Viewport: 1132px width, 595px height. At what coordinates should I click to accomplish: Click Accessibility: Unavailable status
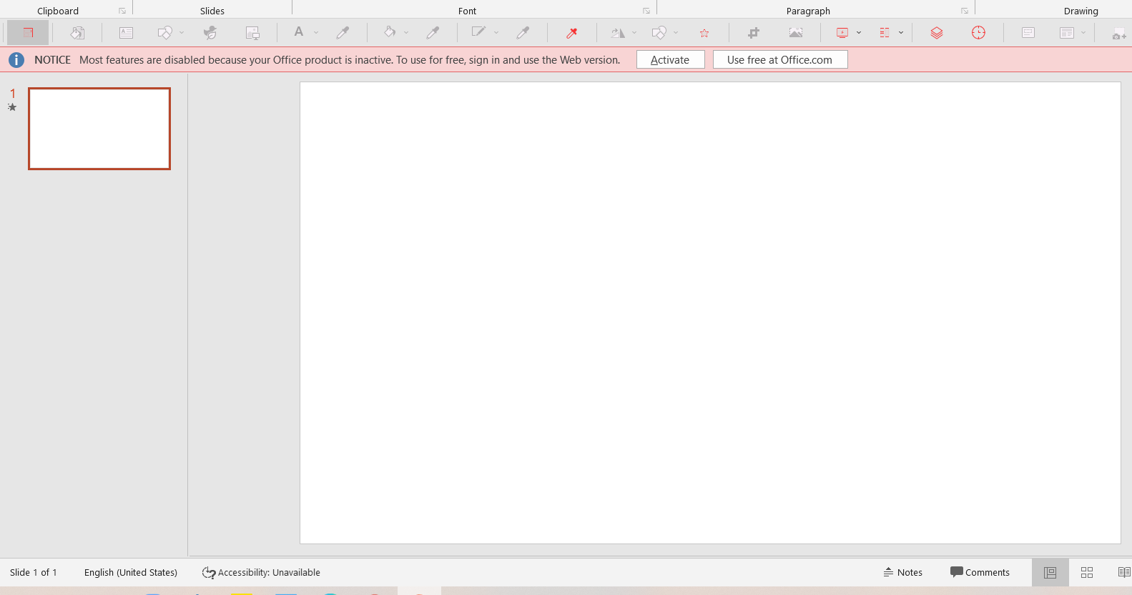point(261,572)
